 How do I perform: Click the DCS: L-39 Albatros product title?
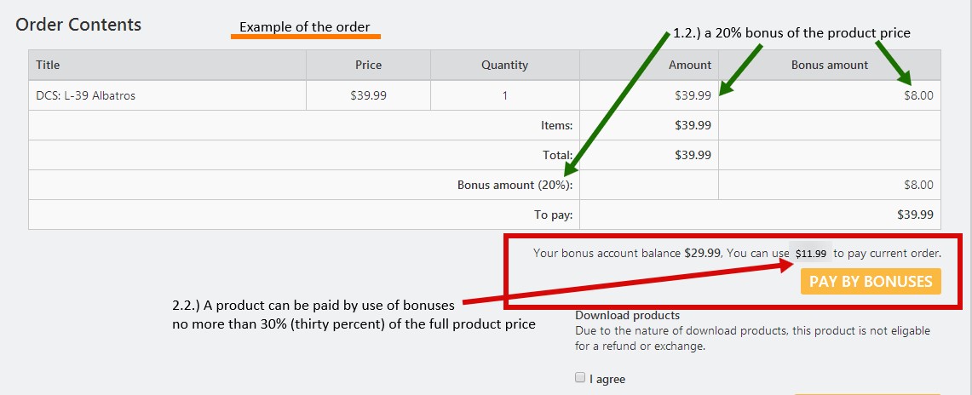click(x=85, y=95)
